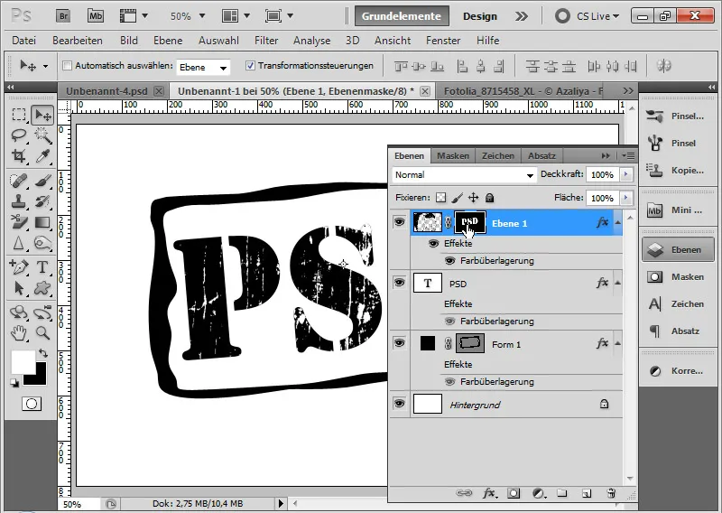Switch to the Masken panel tab
The height and width of the screenshot is (513, 722).
[x=453, y=155]
